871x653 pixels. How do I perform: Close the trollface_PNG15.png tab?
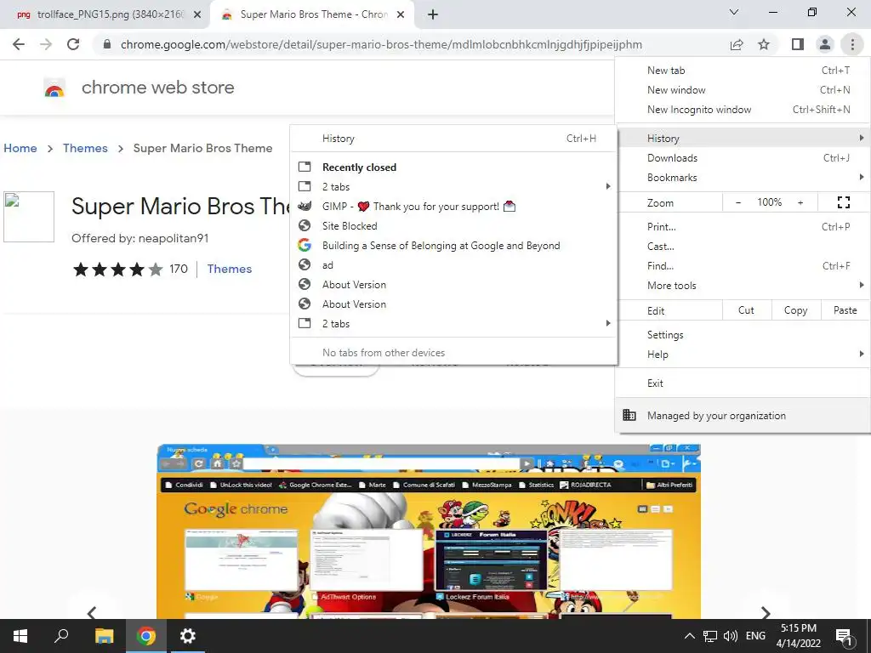click(197, 15)
